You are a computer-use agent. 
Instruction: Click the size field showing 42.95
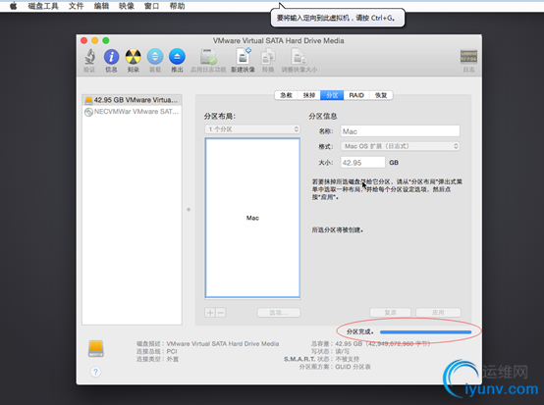tap(363, 163)
